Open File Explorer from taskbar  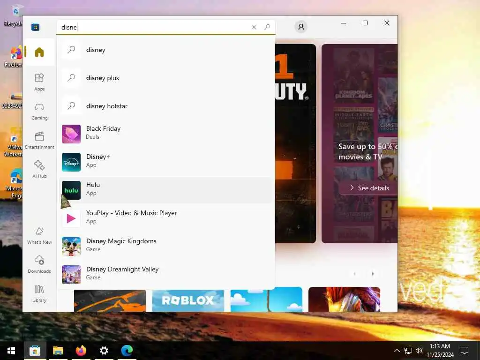58,351
